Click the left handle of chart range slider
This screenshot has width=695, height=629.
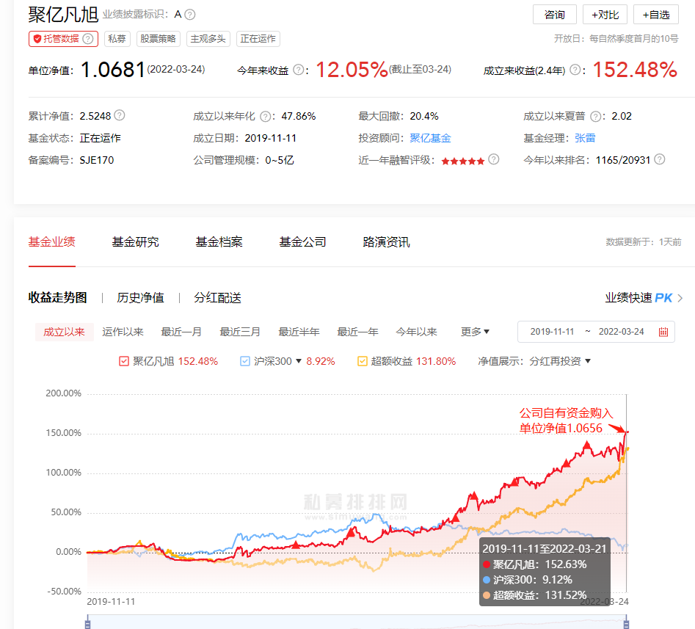88,622
